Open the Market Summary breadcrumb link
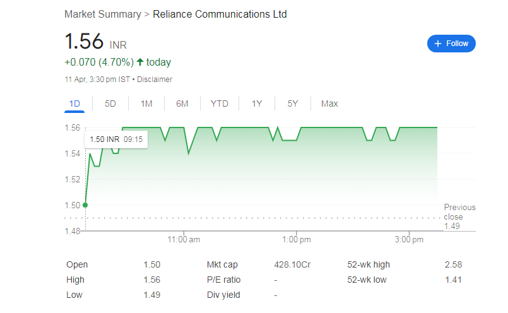 click(103, 15)
